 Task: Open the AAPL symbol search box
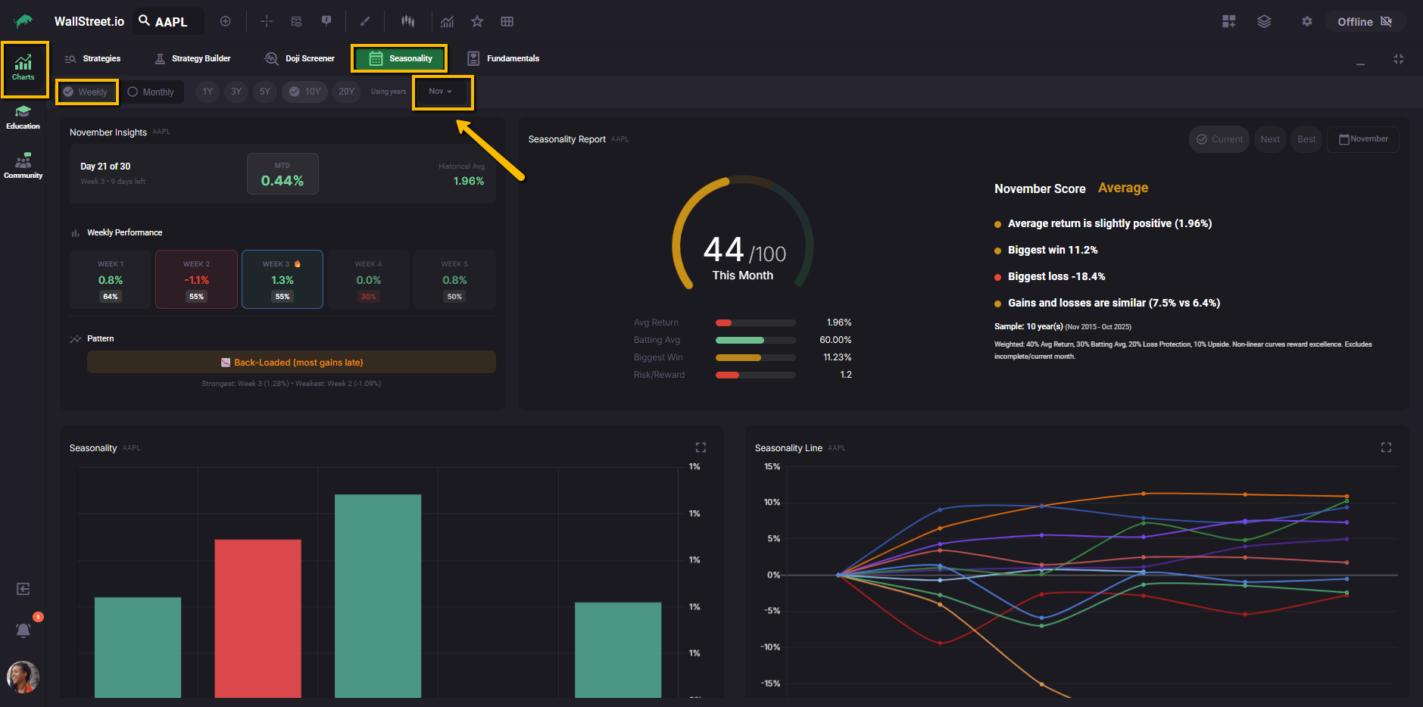coord(169,21)
